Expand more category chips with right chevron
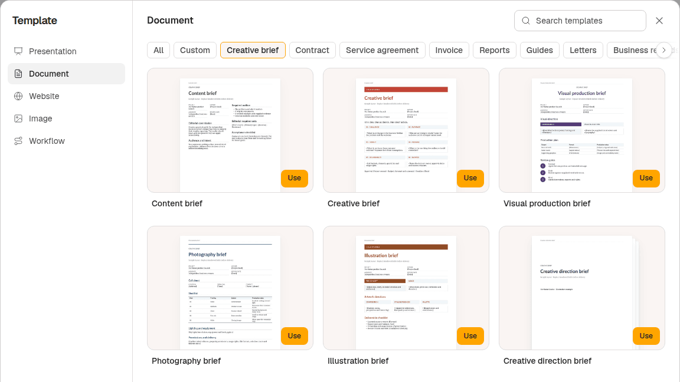 pos(663,50)
